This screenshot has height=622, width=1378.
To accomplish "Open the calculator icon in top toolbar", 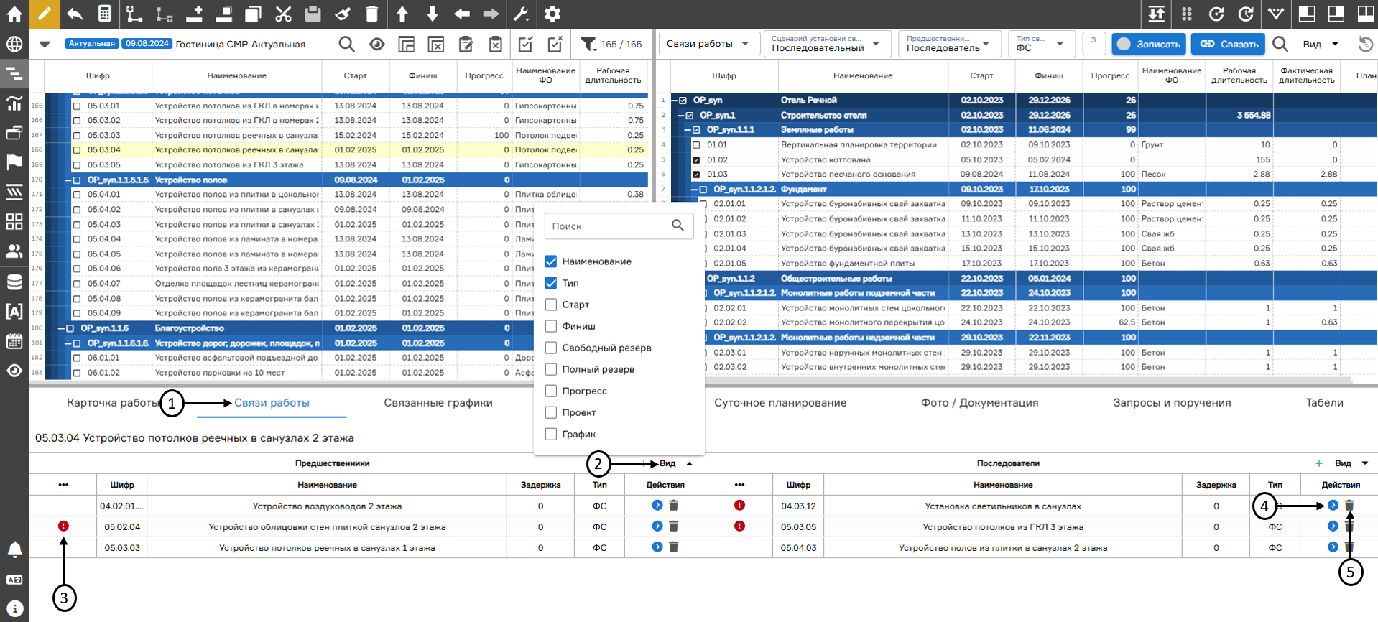I will coord(104,14).
